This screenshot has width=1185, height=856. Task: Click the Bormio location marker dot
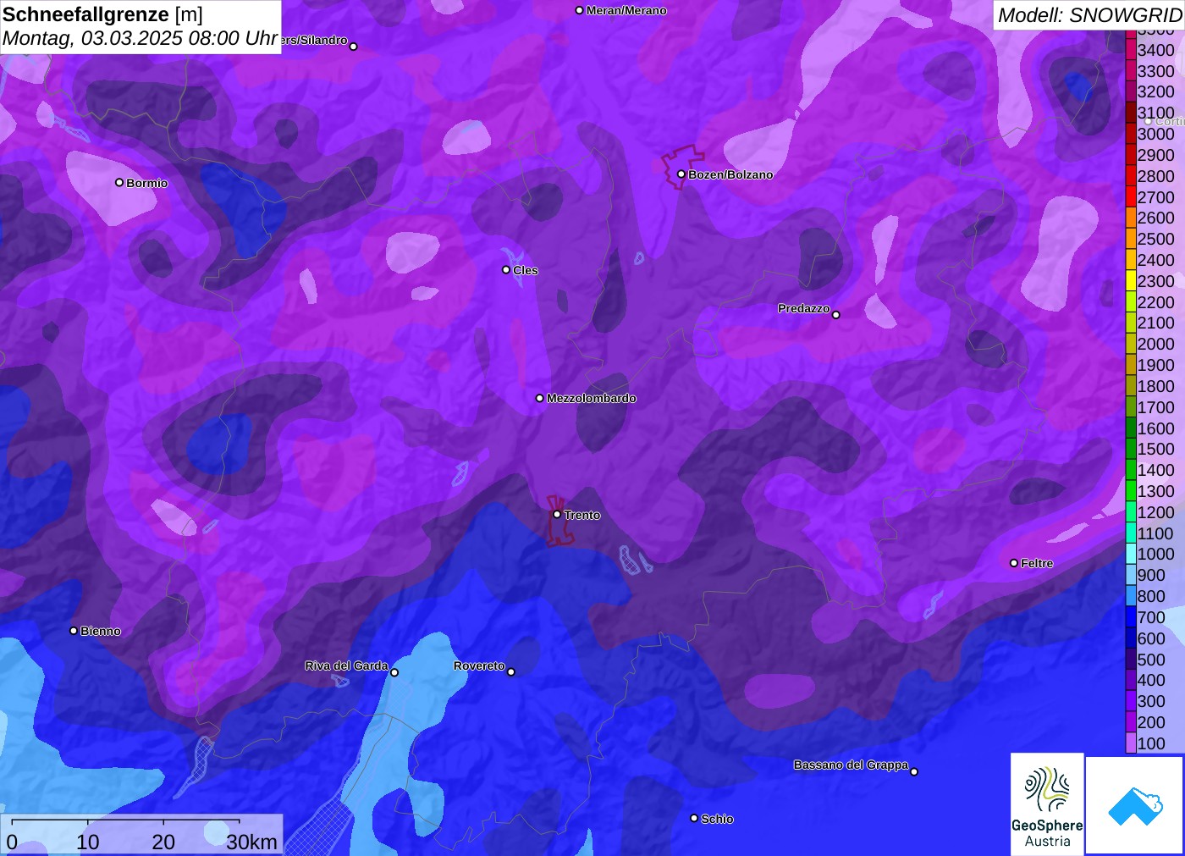click(x=119, y=182)
